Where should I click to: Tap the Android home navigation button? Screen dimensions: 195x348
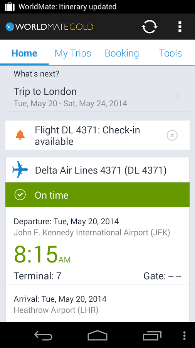coord(97,335)
